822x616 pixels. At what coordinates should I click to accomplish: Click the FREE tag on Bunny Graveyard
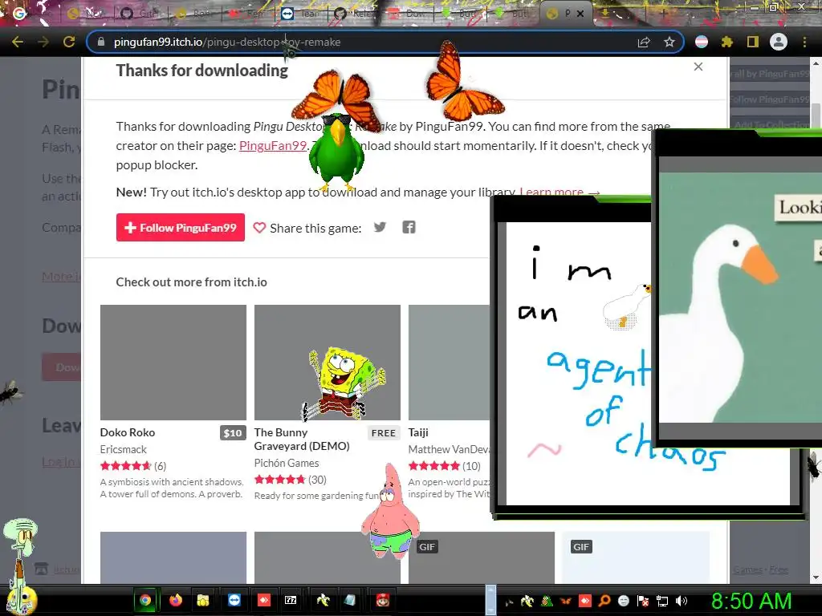(383, 432)
